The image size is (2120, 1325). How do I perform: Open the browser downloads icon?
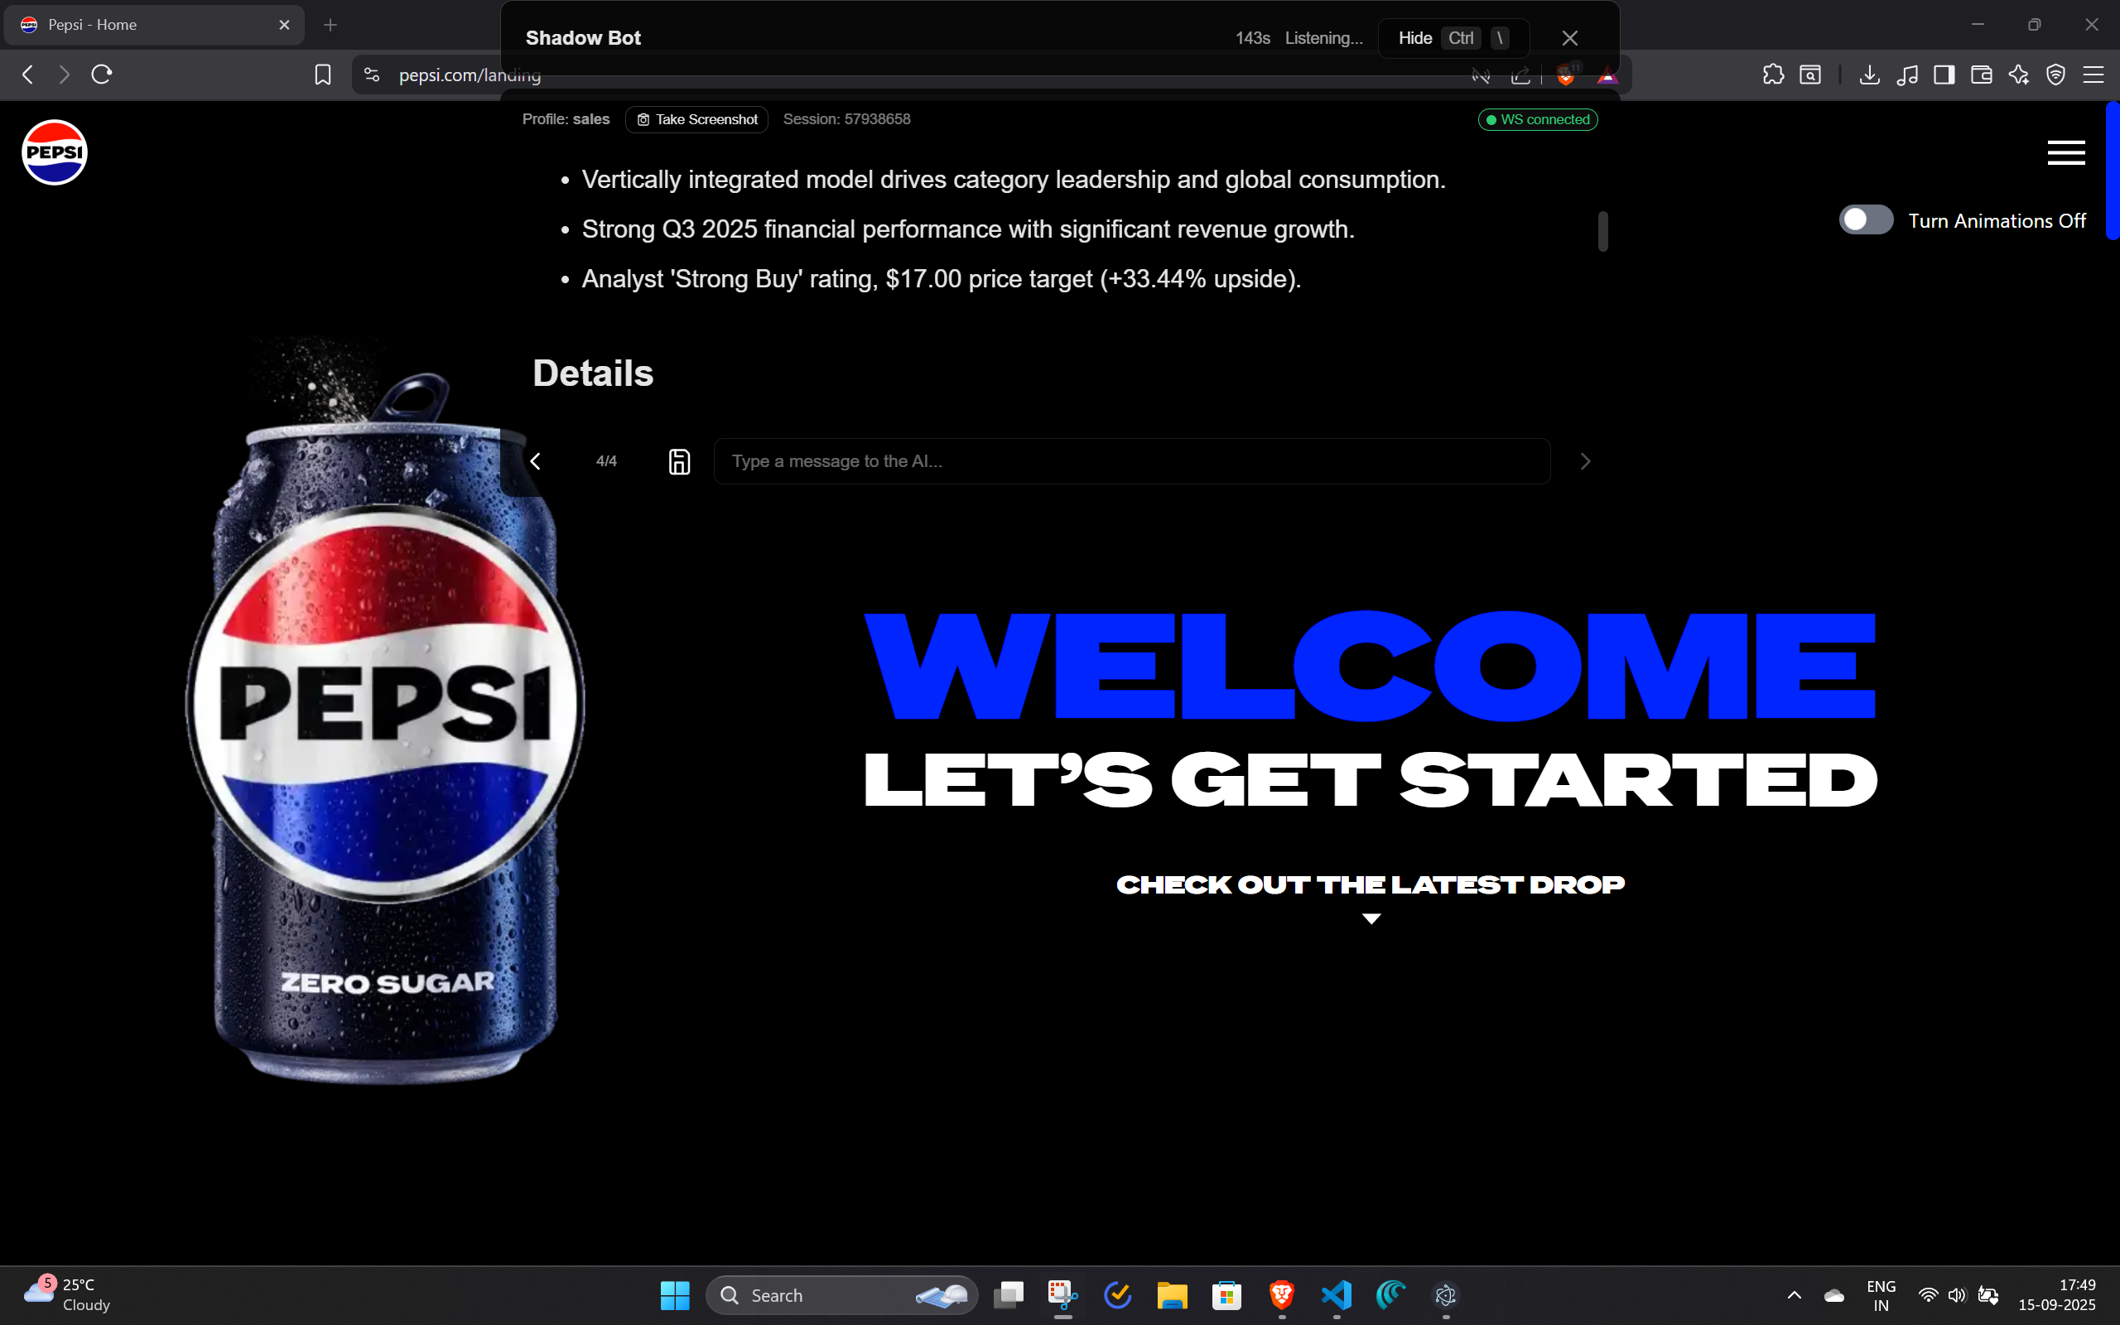click(x=1868, y=75)
